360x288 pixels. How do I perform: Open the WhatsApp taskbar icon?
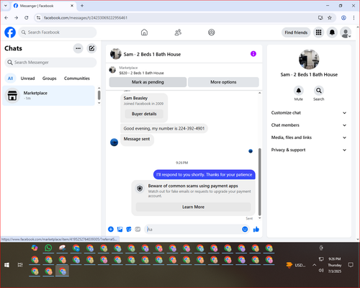pyautogui.click(x=48, y=248)
